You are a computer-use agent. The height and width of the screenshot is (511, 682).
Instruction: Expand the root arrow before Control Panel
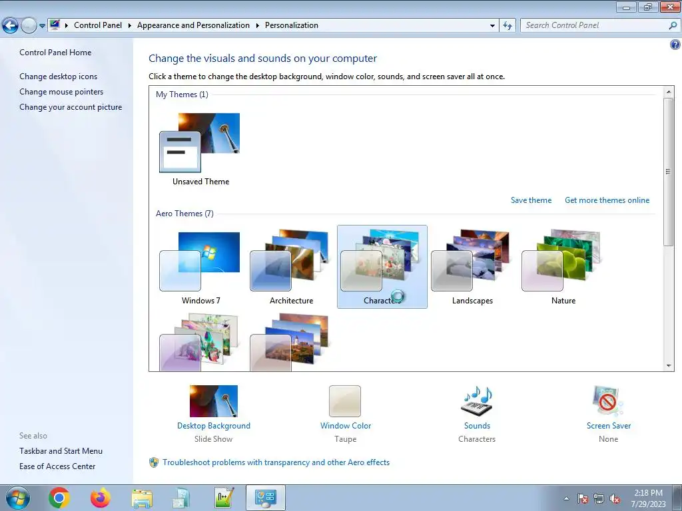pos(67,26)
